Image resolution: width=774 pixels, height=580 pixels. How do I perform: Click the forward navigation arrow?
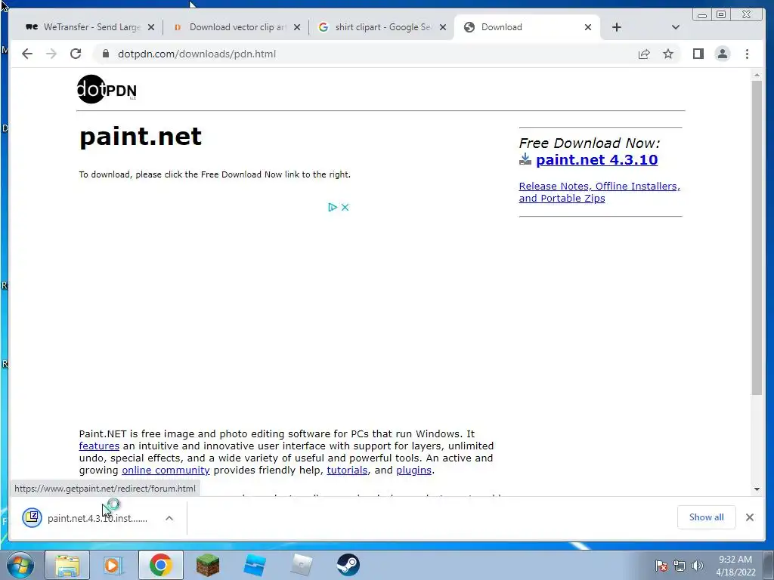coord(51,54)
